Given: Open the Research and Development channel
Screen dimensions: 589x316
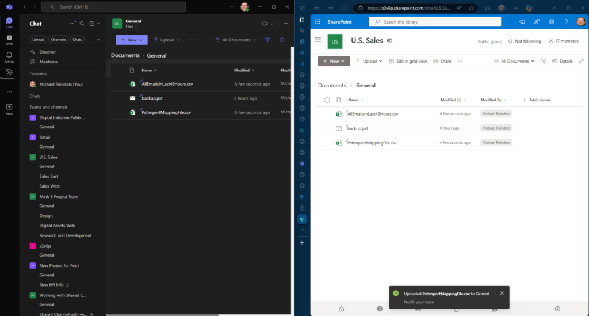Looking at the screenshot, I should (x=66, y=235).
